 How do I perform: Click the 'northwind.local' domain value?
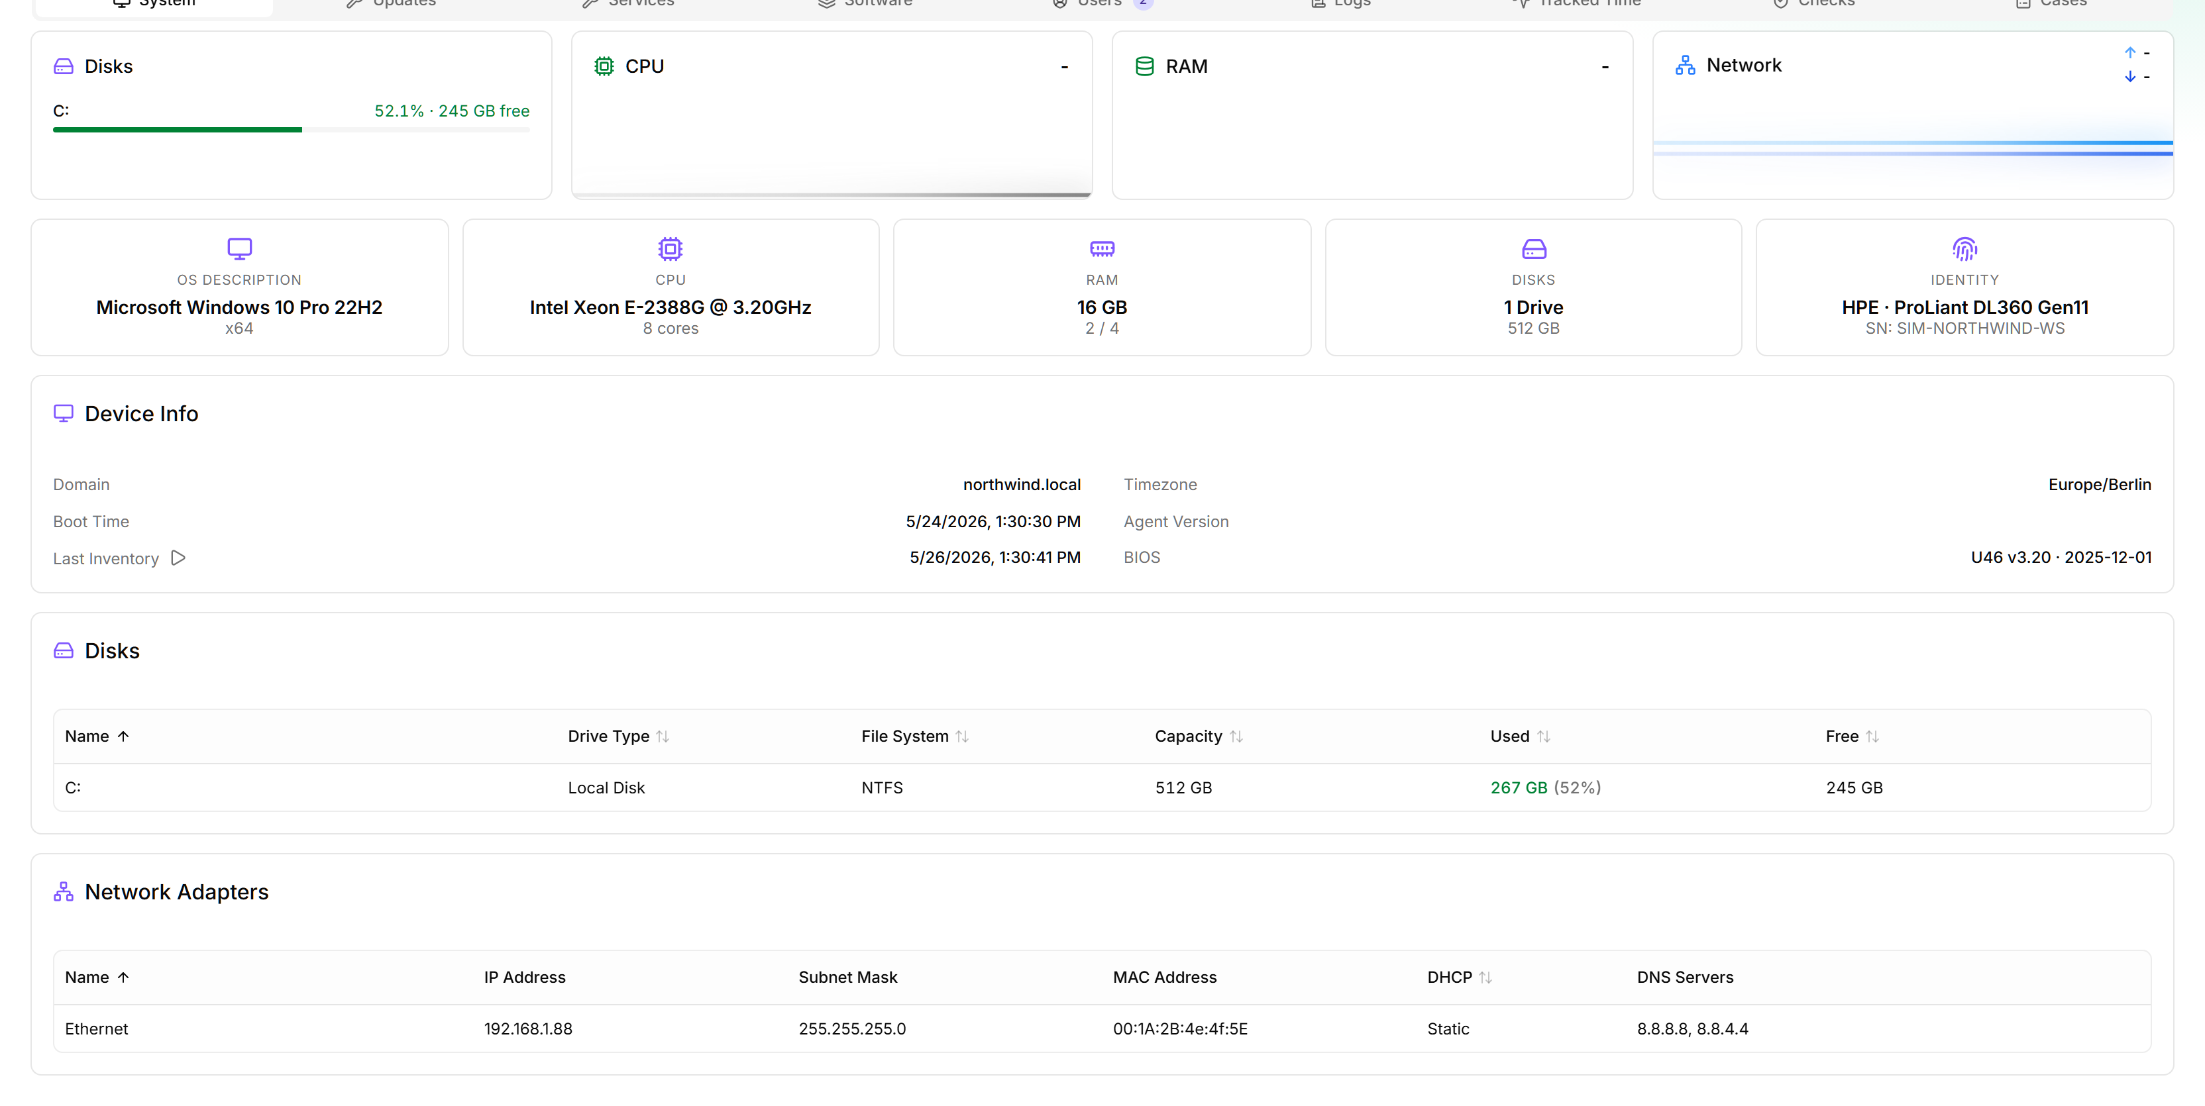(x=1022, y=485)
